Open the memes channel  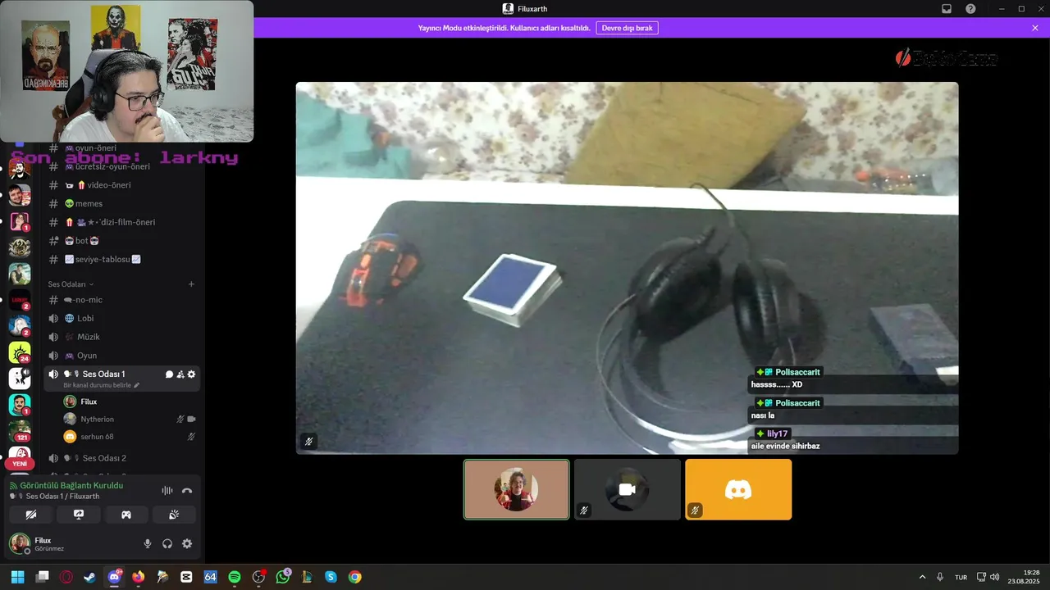click(x=123, y=204)
